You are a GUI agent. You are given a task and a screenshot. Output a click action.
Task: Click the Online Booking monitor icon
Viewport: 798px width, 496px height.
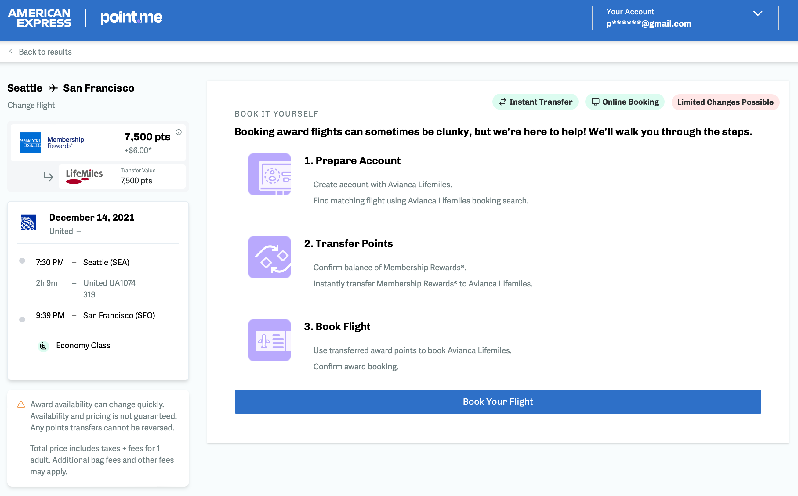tap(596, 102)
